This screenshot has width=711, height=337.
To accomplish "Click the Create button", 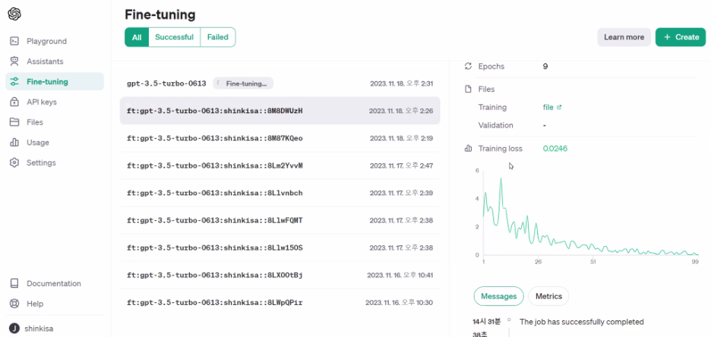I will point(681,37).
